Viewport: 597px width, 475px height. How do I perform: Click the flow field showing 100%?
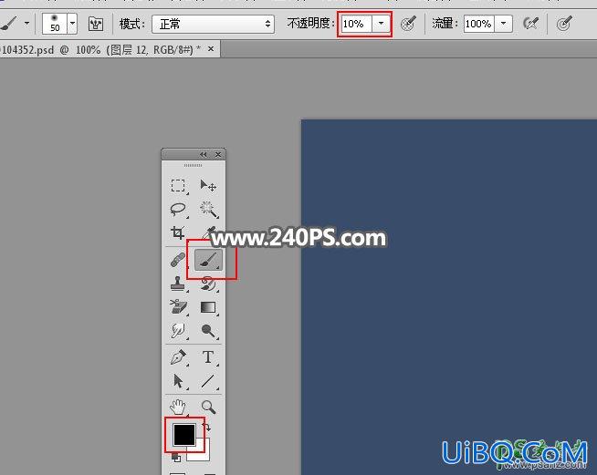tap(478, 24)
